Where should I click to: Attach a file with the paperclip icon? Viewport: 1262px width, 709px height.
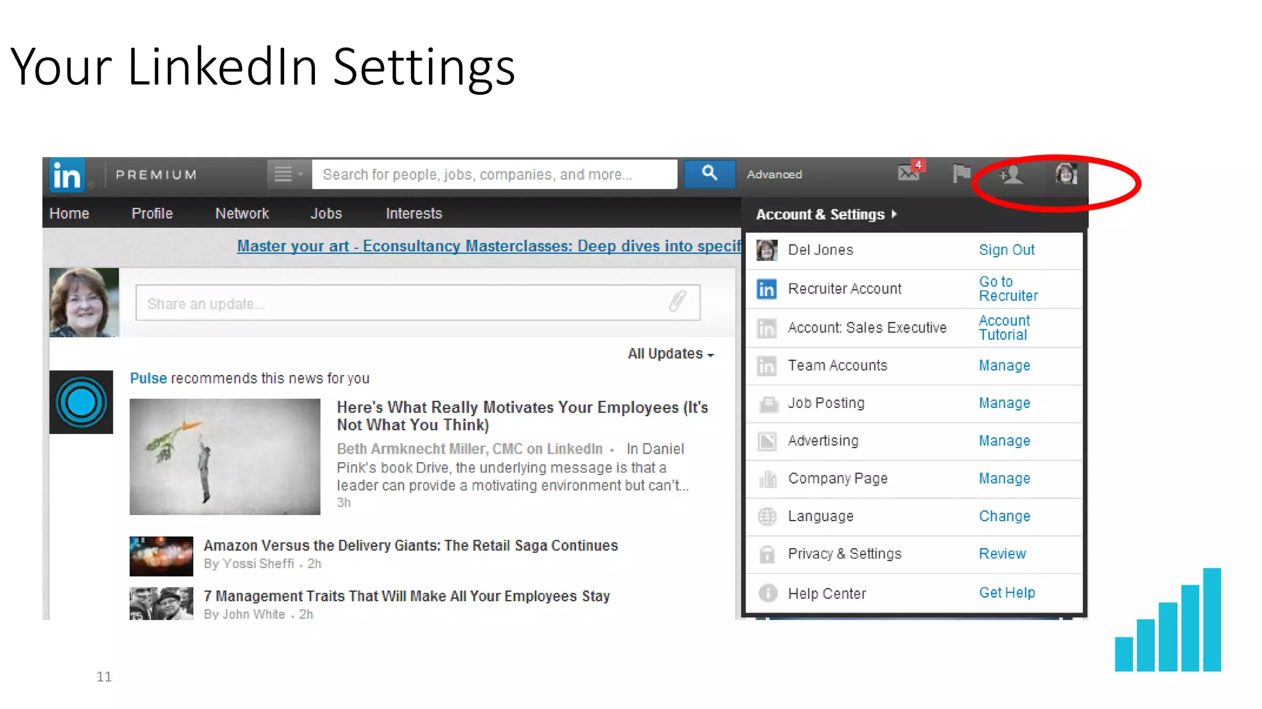tap(677, 302)
